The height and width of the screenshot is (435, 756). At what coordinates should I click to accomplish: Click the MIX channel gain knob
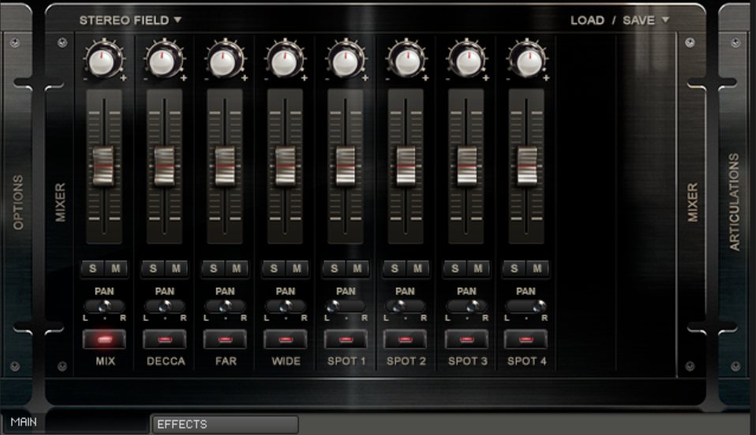[103, 61]
